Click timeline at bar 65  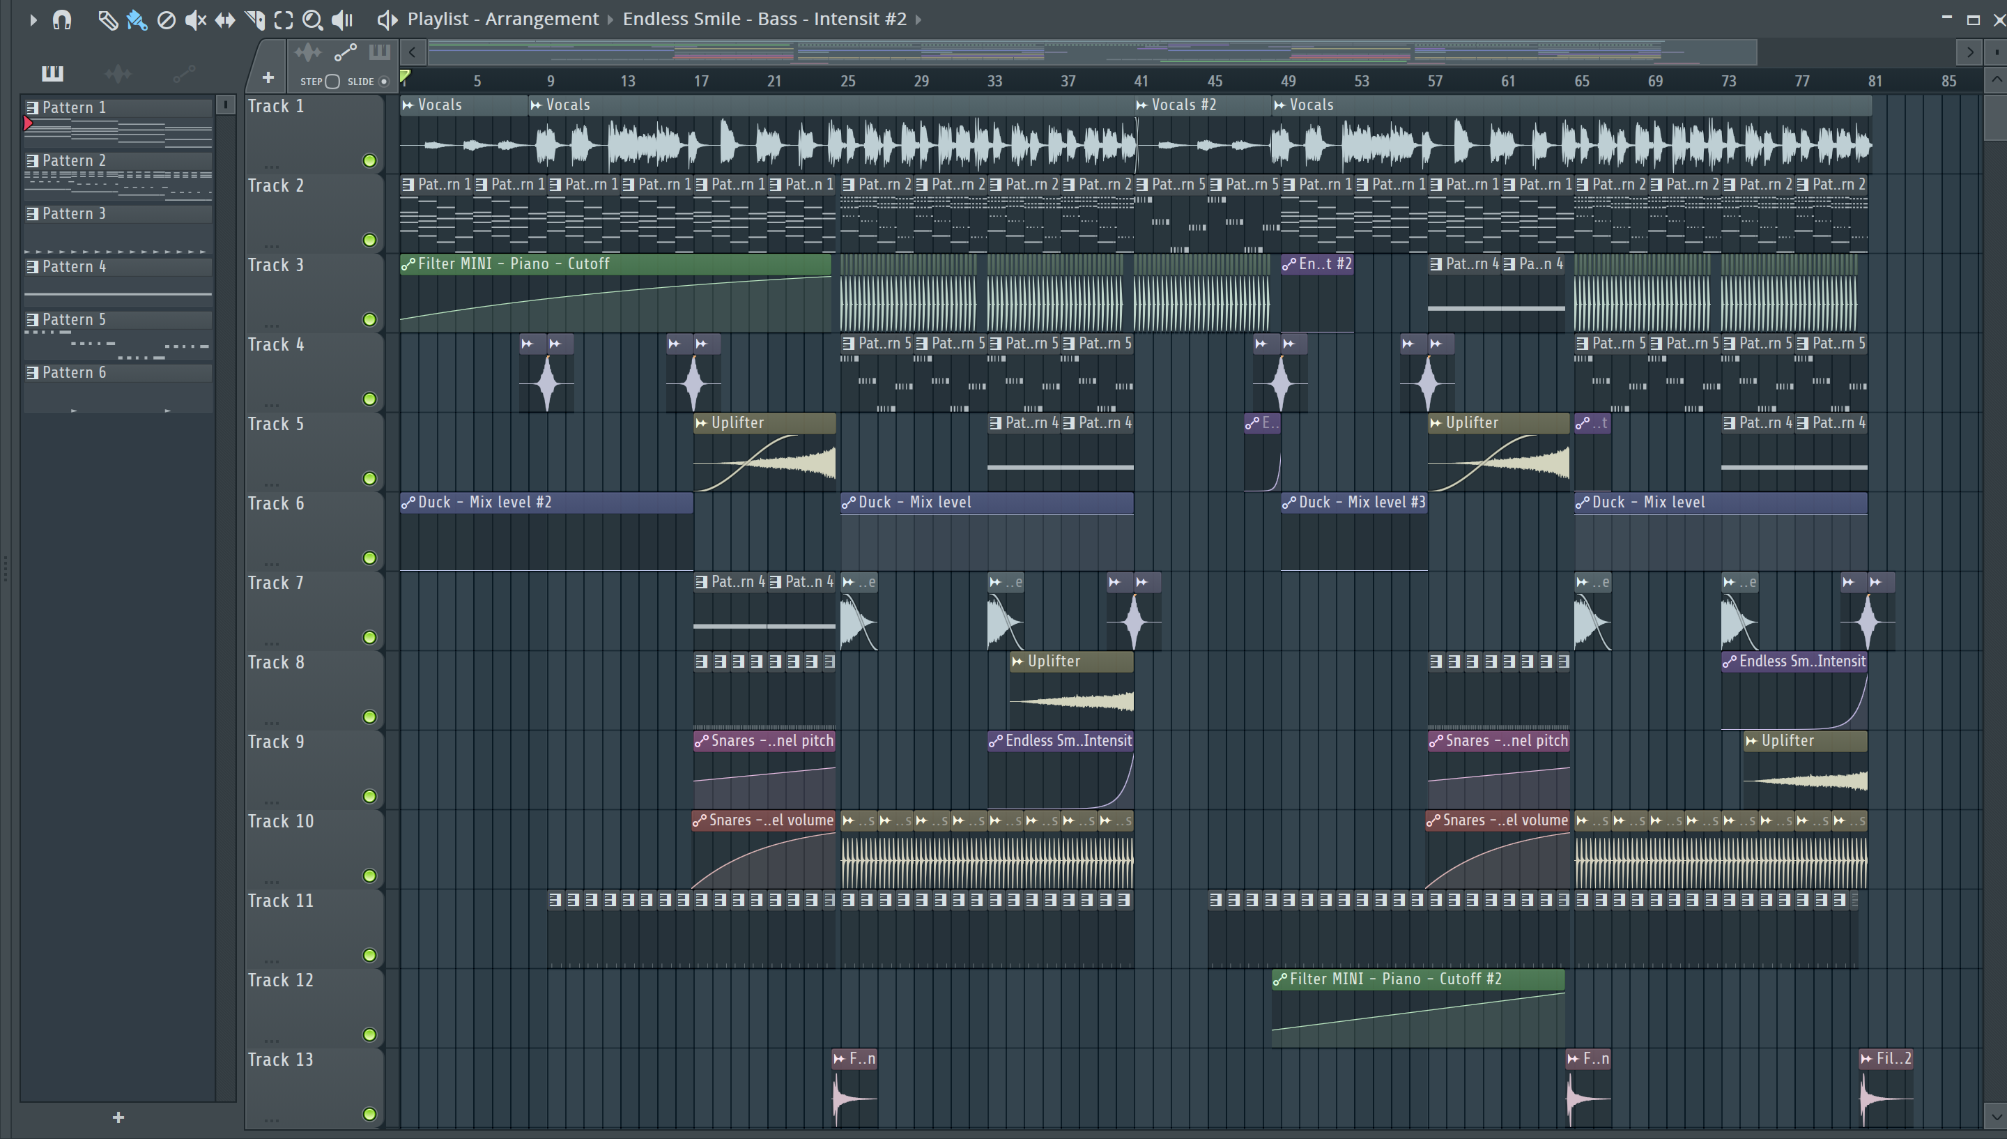tap(1582, 82)
